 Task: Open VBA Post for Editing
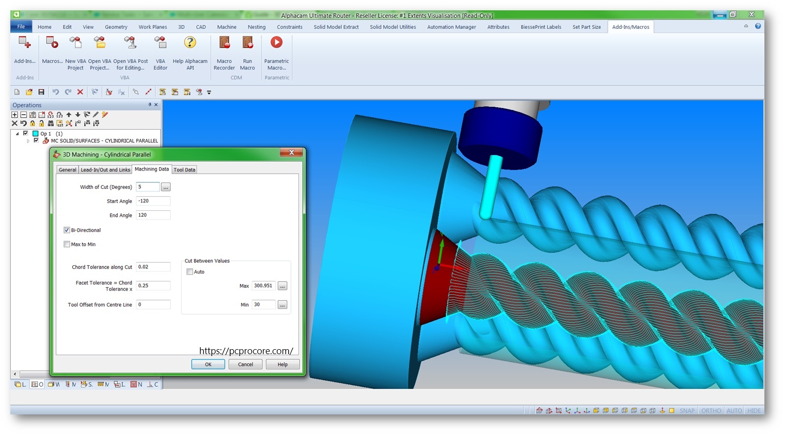coord(131,53)
